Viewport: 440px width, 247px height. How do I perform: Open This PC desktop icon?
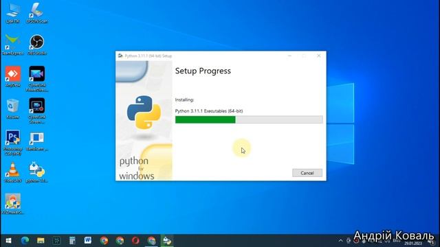12,13
